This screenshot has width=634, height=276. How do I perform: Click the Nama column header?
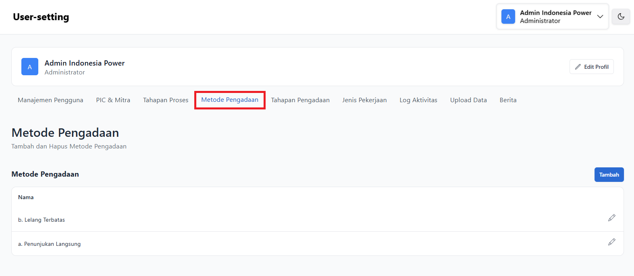[26, 197]
